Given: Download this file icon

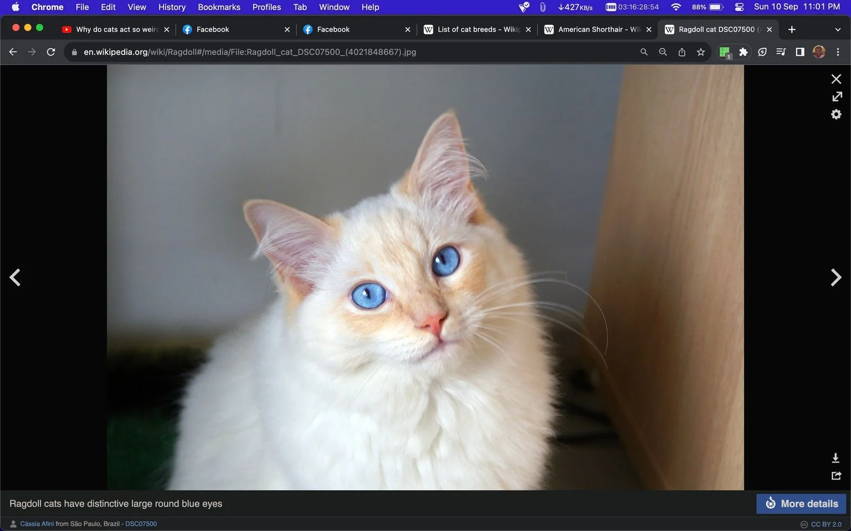Looking at the screenshot, I should click(835, 458).
